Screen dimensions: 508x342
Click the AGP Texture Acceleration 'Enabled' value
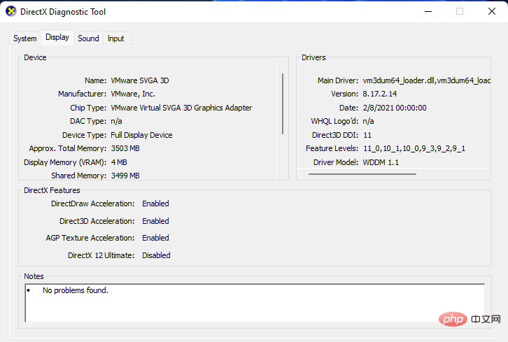pos(155,238)
